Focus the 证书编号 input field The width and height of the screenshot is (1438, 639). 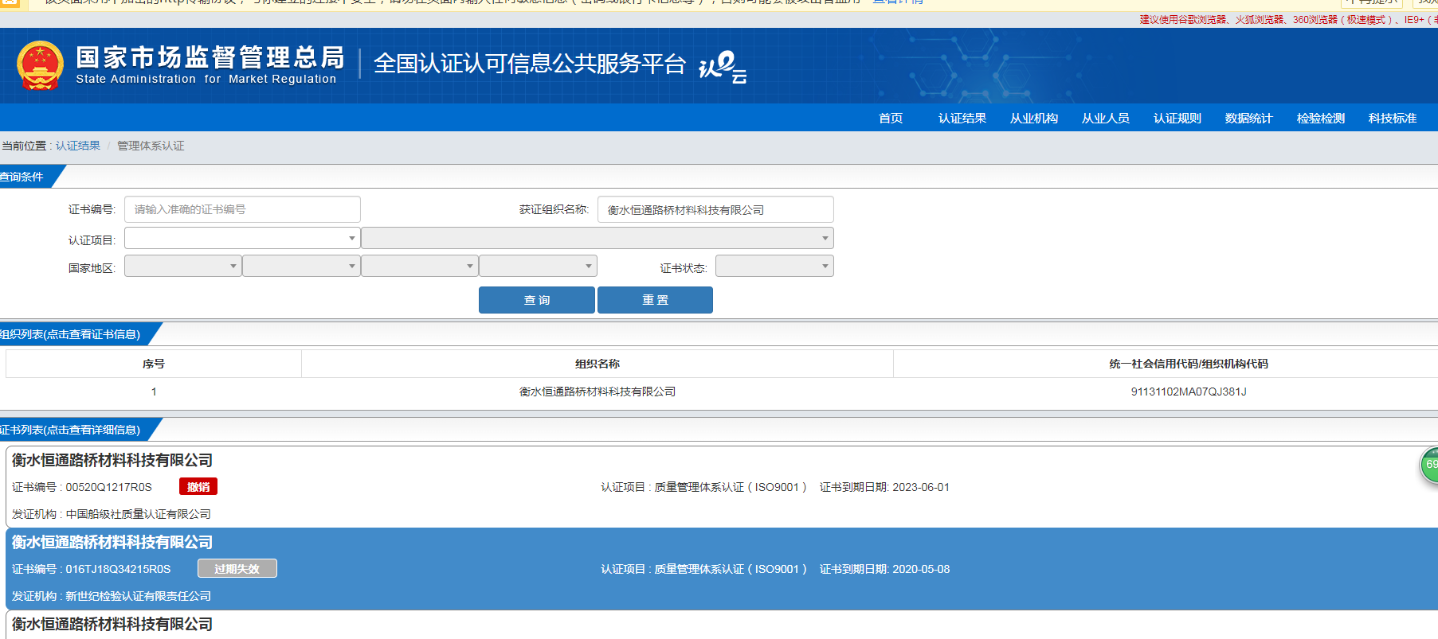(242, 209)
